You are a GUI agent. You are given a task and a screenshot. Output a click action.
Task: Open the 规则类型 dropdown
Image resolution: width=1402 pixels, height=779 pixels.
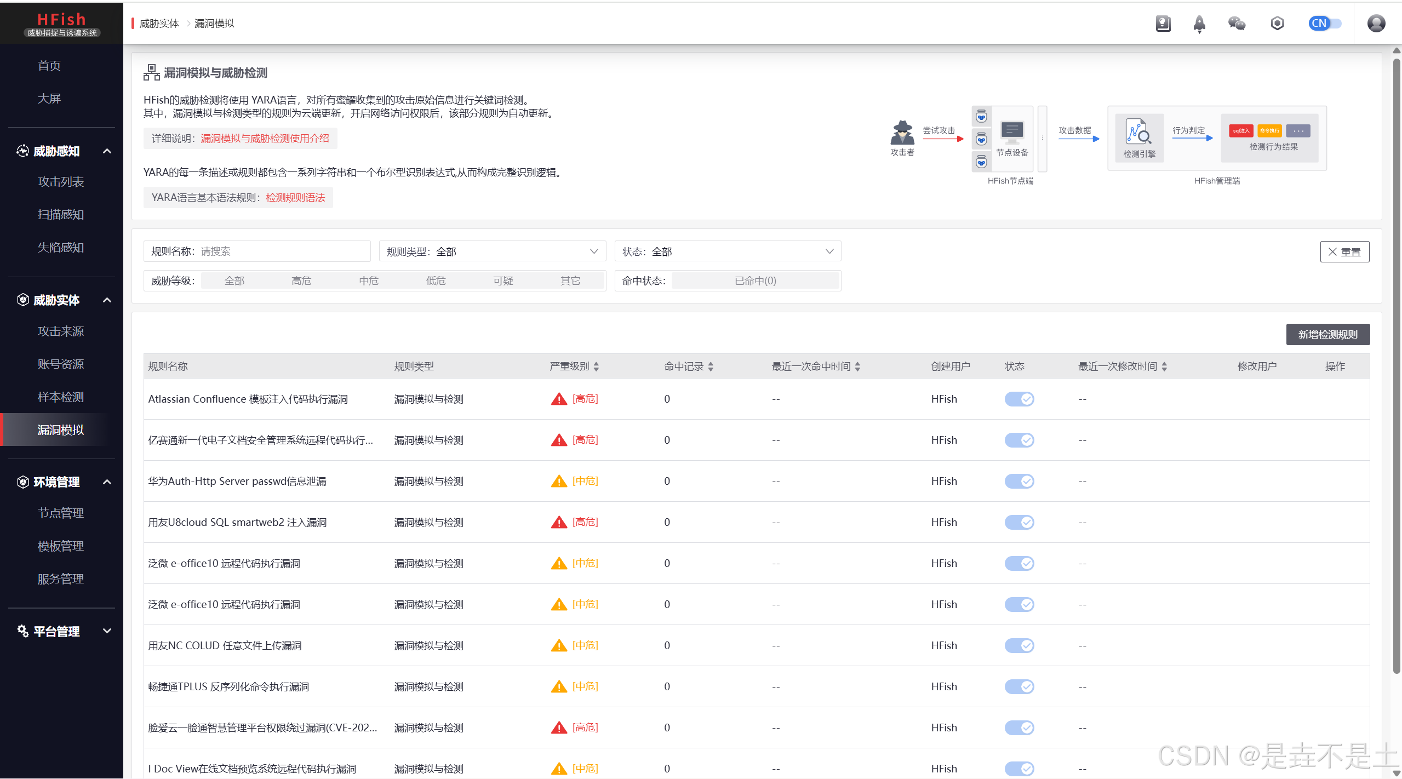(x=492, y=251)
